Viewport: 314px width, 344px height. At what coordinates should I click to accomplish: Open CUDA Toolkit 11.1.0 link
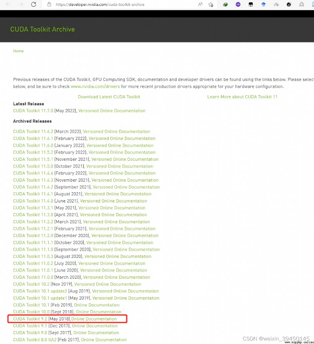(x=33, y=249)
